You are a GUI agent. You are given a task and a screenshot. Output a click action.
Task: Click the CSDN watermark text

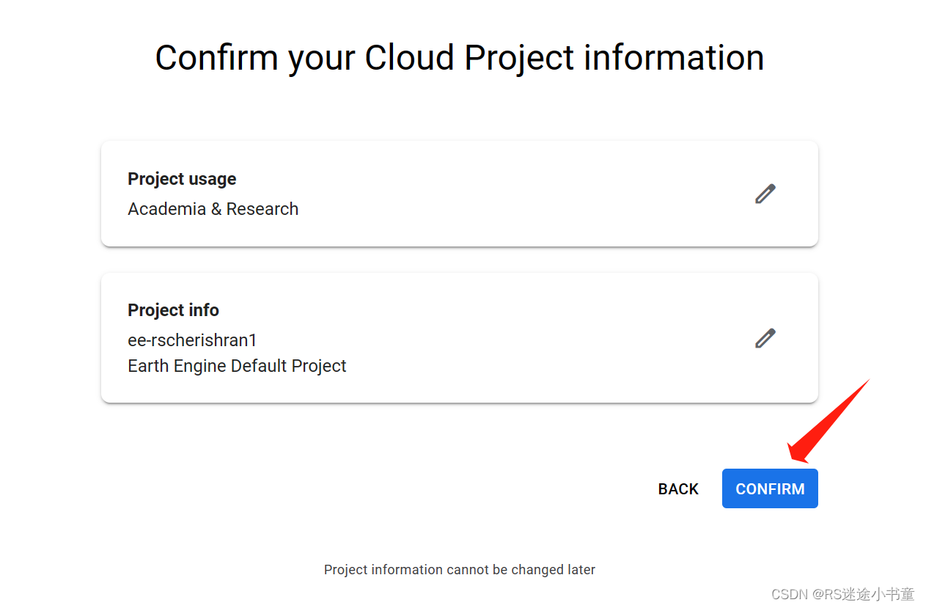(790, 594)
